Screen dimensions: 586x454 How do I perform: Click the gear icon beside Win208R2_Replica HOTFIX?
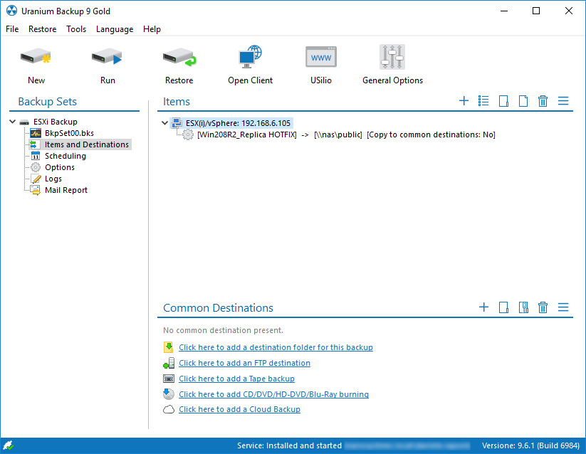(188, 134)
